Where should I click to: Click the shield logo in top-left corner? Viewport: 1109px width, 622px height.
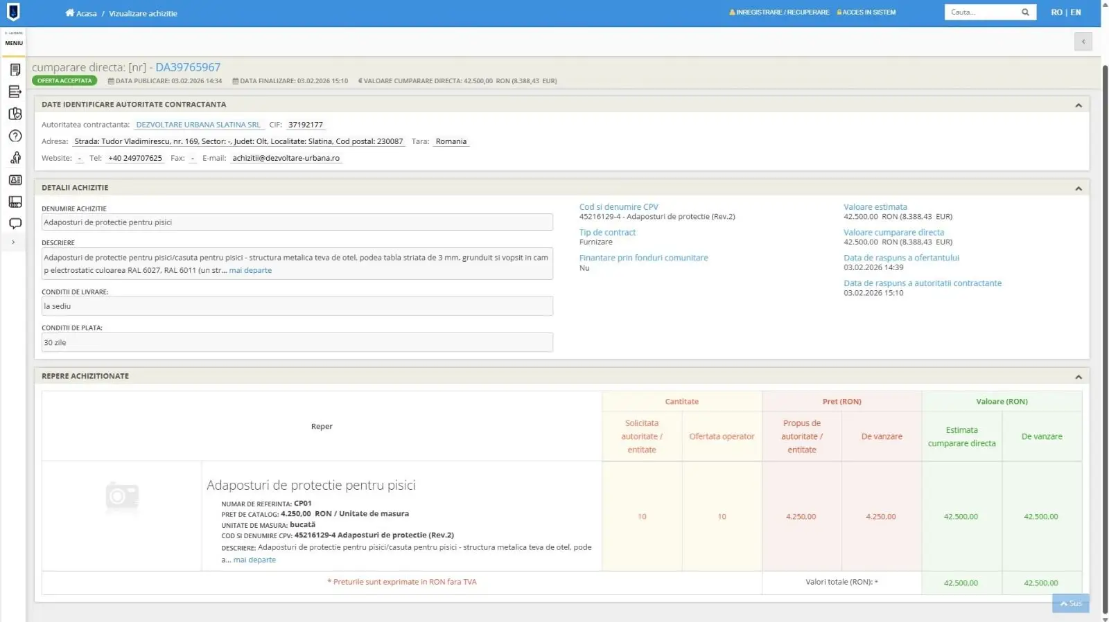coord(13,12)
